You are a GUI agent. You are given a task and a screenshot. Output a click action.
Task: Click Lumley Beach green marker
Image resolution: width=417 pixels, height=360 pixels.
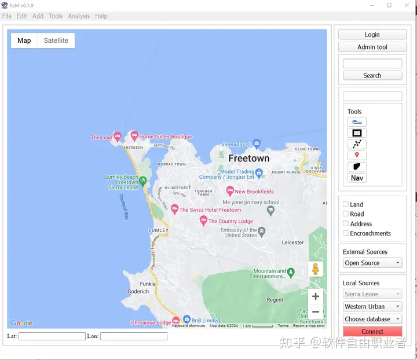click(143, 181)
